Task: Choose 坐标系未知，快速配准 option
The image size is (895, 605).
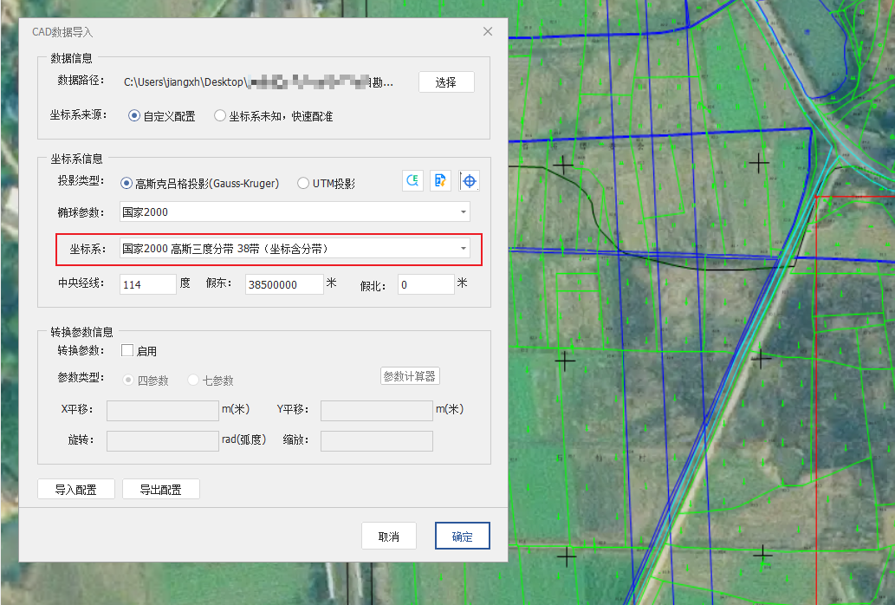Action: (220, 116)
